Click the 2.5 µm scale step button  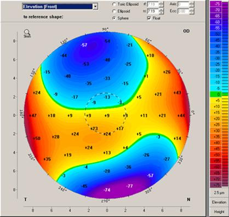[x=219, y=193]
